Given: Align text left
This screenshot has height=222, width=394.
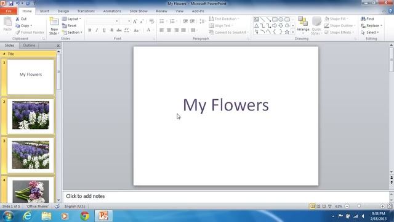Looking at the screenshot, I should tap(161, 30).
